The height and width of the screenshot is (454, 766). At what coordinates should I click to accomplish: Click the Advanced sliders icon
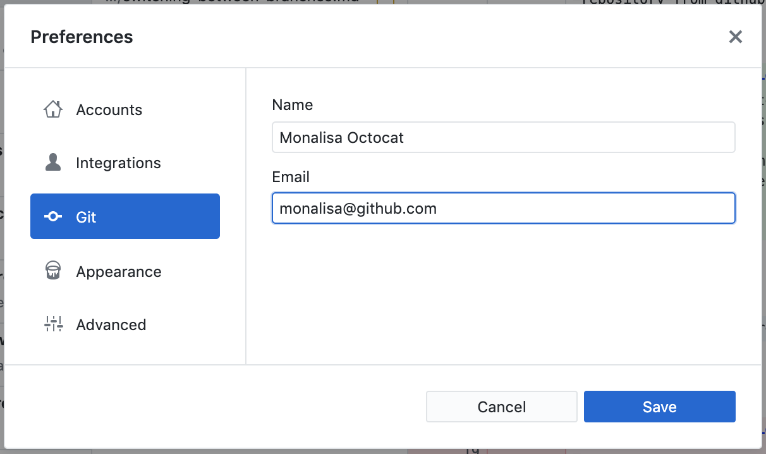(x=53, y=324)
